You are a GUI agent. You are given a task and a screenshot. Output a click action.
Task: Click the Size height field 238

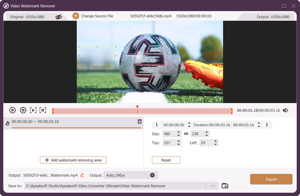point(197,134)
